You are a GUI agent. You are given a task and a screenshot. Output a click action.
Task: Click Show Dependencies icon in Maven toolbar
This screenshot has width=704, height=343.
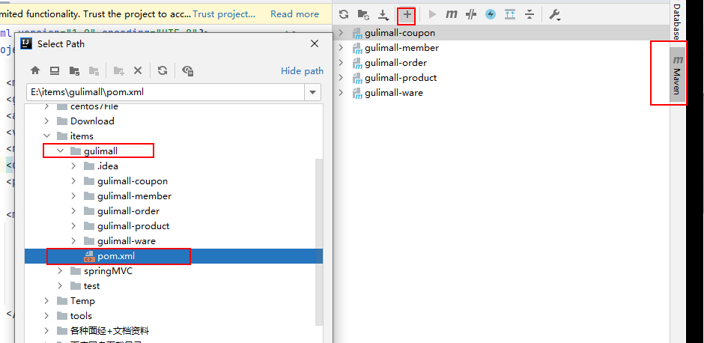click(x=510, y=14)
